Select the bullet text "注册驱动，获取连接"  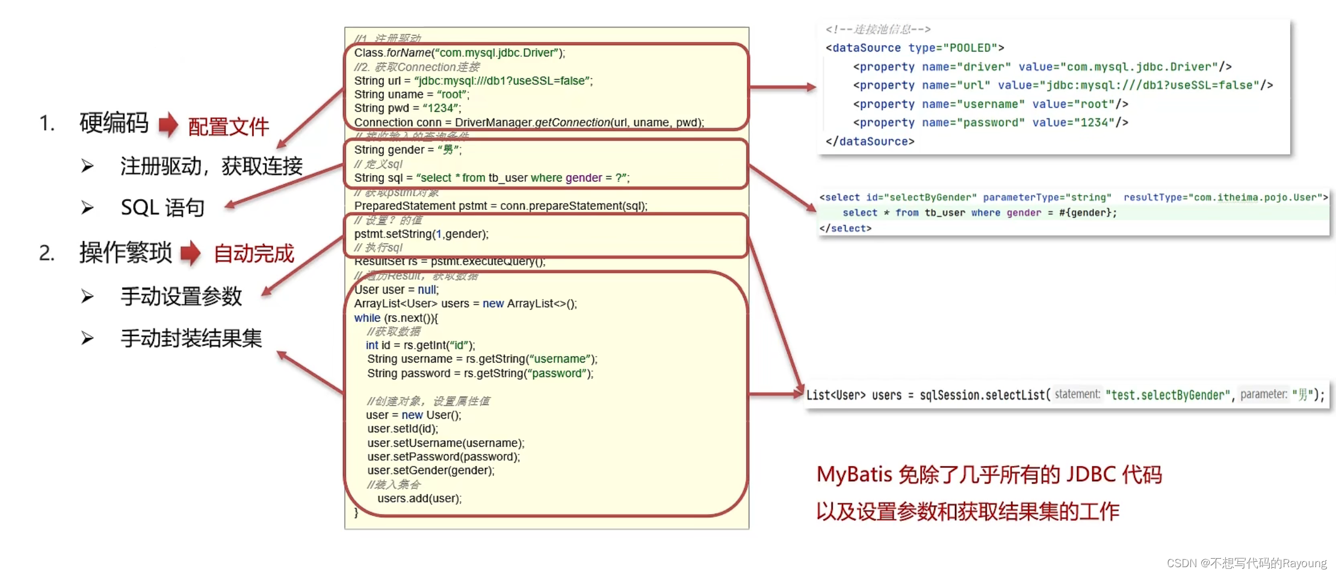(211, 166)
